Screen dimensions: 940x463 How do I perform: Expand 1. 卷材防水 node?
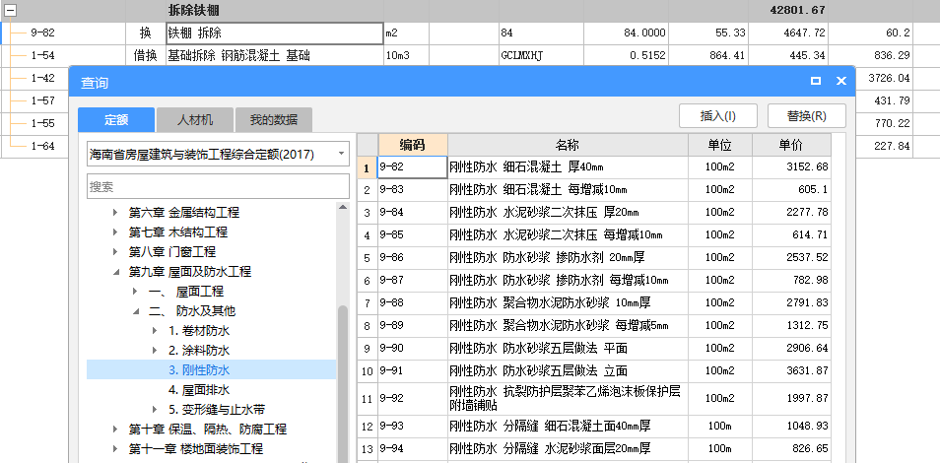coord(156,331)
